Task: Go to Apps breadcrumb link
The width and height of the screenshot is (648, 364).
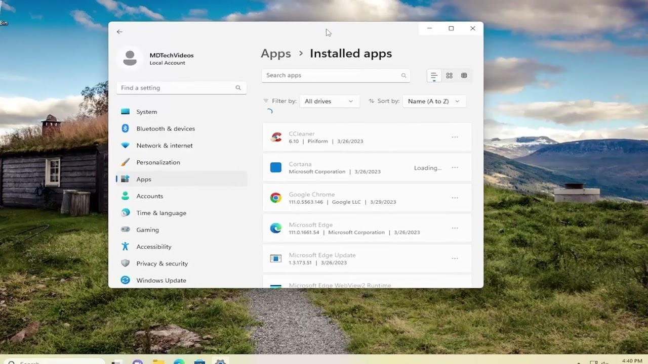Action: pyautogui.click(x=276, y=54)
